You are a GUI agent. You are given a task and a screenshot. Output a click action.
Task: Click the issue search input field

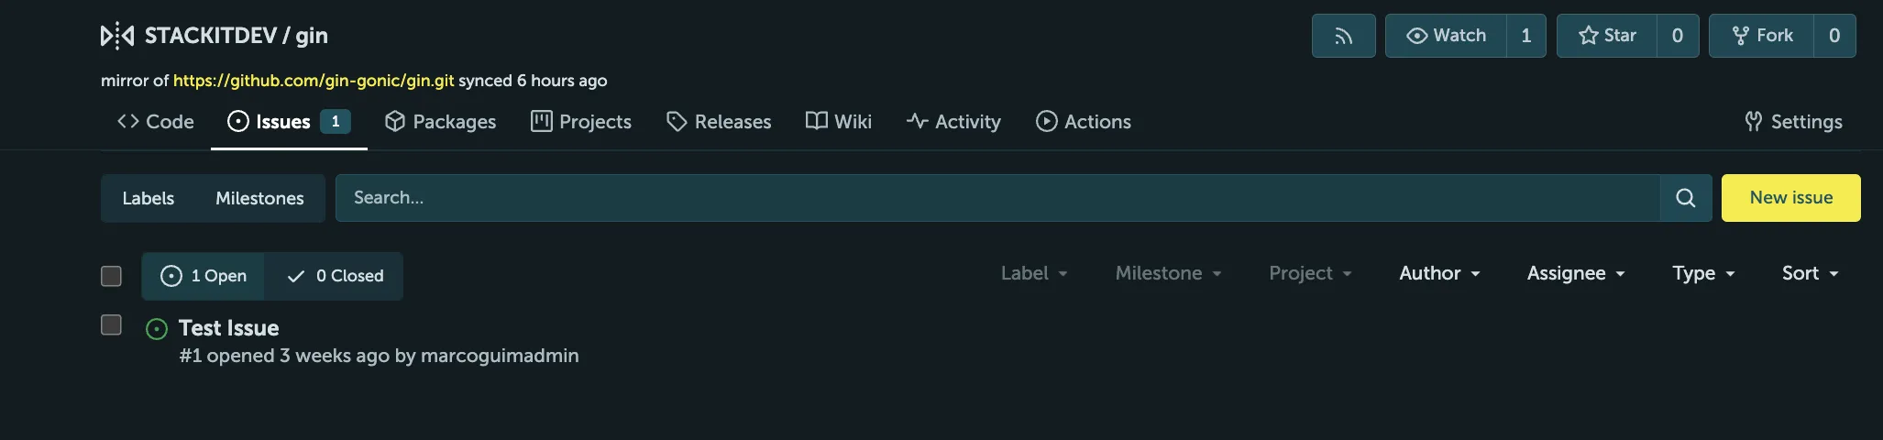[997, 198]
